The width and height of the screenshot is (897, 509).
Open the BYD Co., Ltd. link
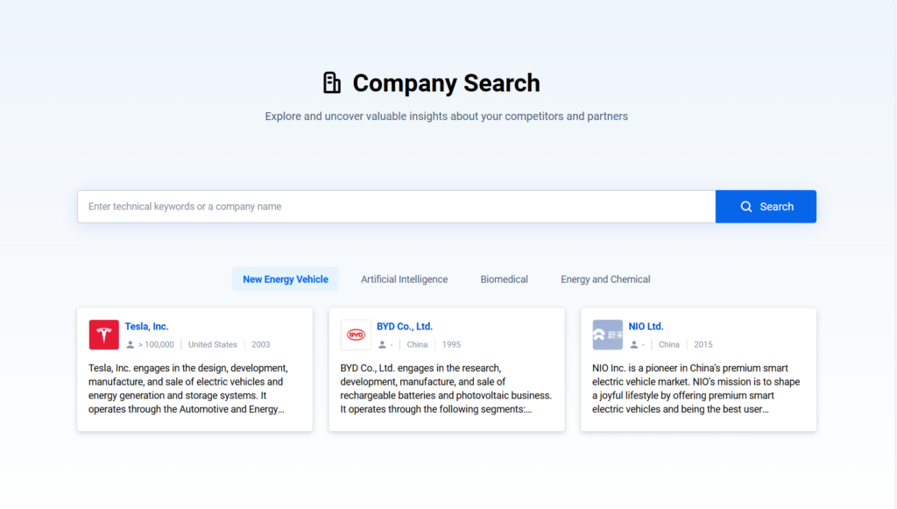tap(404, 327)
